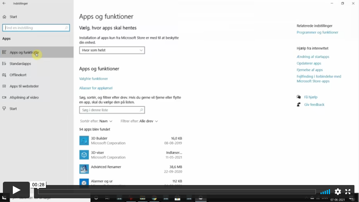Open the video player settings gear
Screen dimensions: 359x202
pyautogui.click(x=338, y=192)
